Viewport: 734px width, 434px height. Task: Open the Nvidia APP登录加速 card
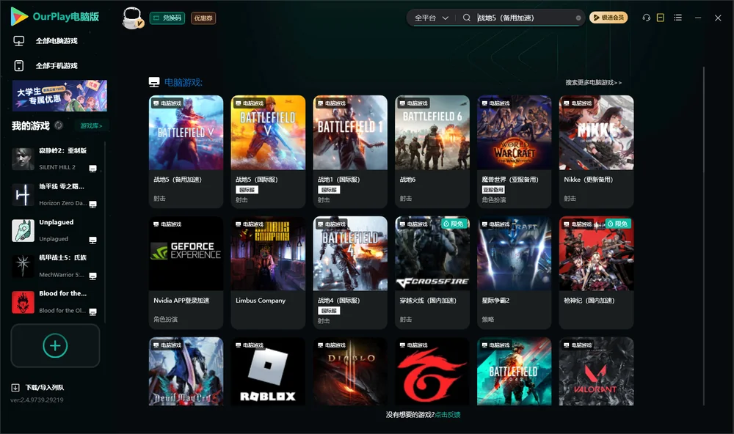pos(186,273)
